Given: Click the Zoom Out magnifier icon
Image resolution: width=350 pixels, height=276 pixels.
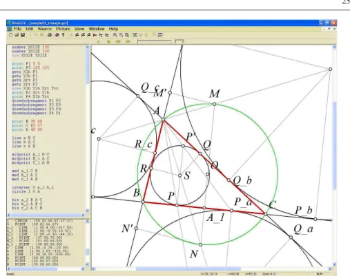Looking at the screenshot, I should click(x=121, y=35).
